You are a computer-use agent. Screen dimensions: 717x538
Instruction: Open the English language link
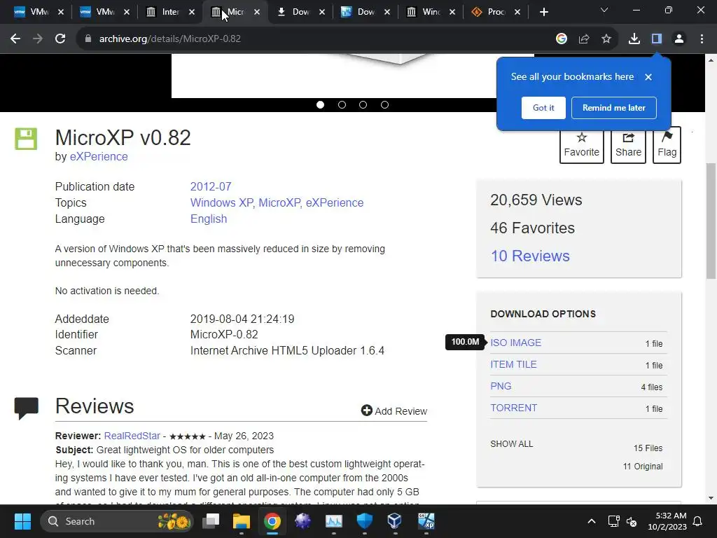pos(209,219)
